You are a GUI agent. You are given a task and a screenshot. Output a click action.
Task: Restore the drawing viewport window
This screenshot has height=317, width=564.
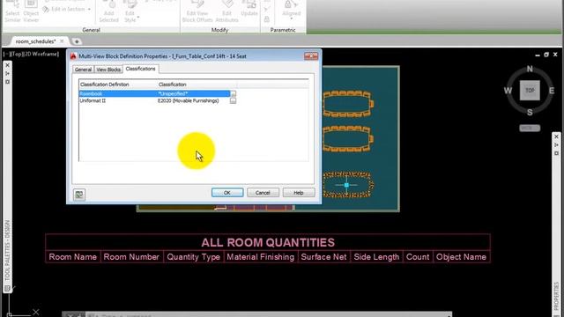point(546,55)
